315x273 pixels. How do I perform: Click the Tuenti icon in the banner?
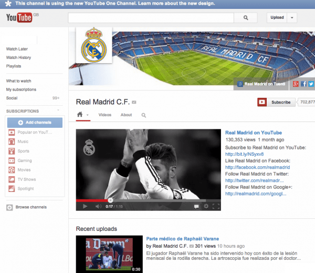[240, 84]
